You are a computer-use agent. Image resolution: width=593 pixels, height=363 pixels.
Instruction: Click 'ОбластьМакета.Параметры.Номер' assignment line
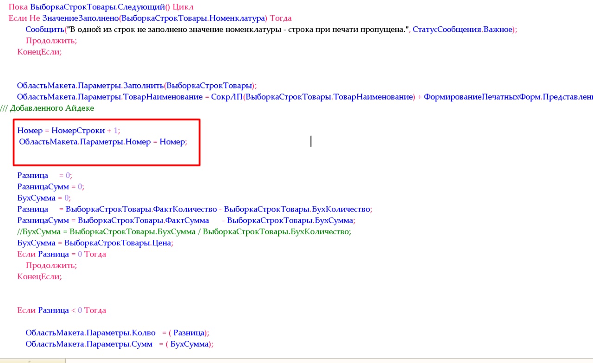tap(103, 142)
